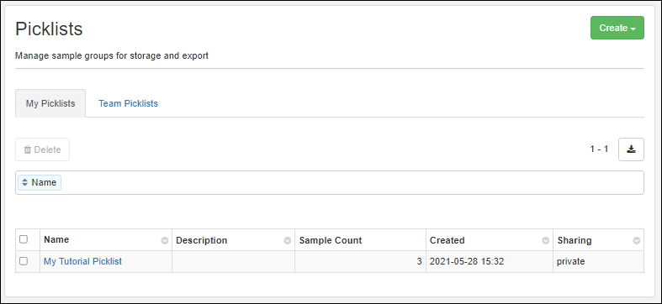Select the My Picklists tab
Image resolution: width=662 pixels, height=304 pixels.
50,103
